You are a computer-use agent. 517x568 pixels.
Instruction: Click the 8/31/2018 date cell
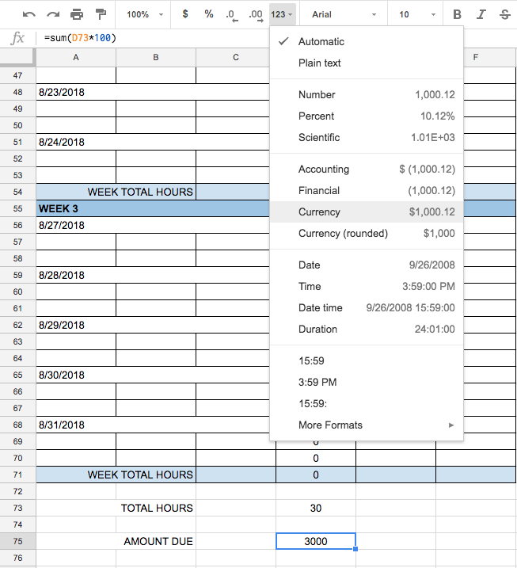pyautogui.click(x=153, y=425)
